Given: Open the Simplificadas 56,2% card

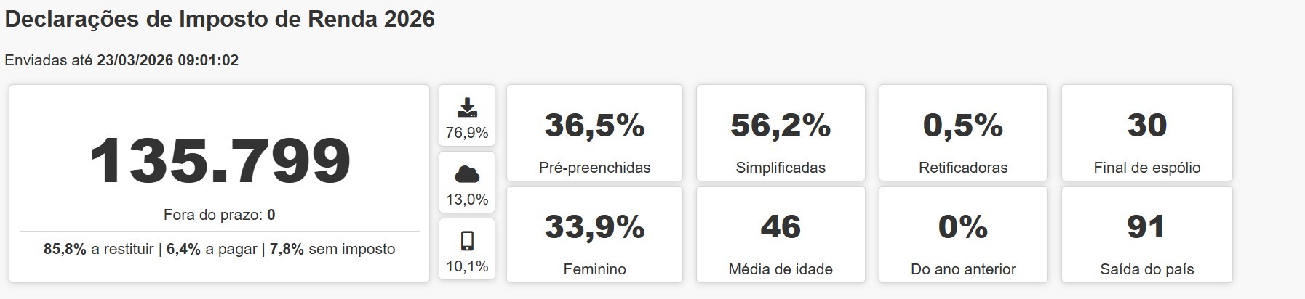Looking at the screenshot, I should 781,133.
